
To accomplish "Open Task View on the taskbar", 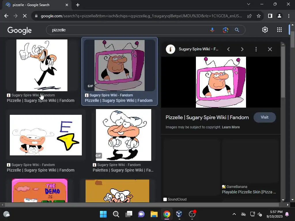I will pyautogui.click(x=129, y=214).
